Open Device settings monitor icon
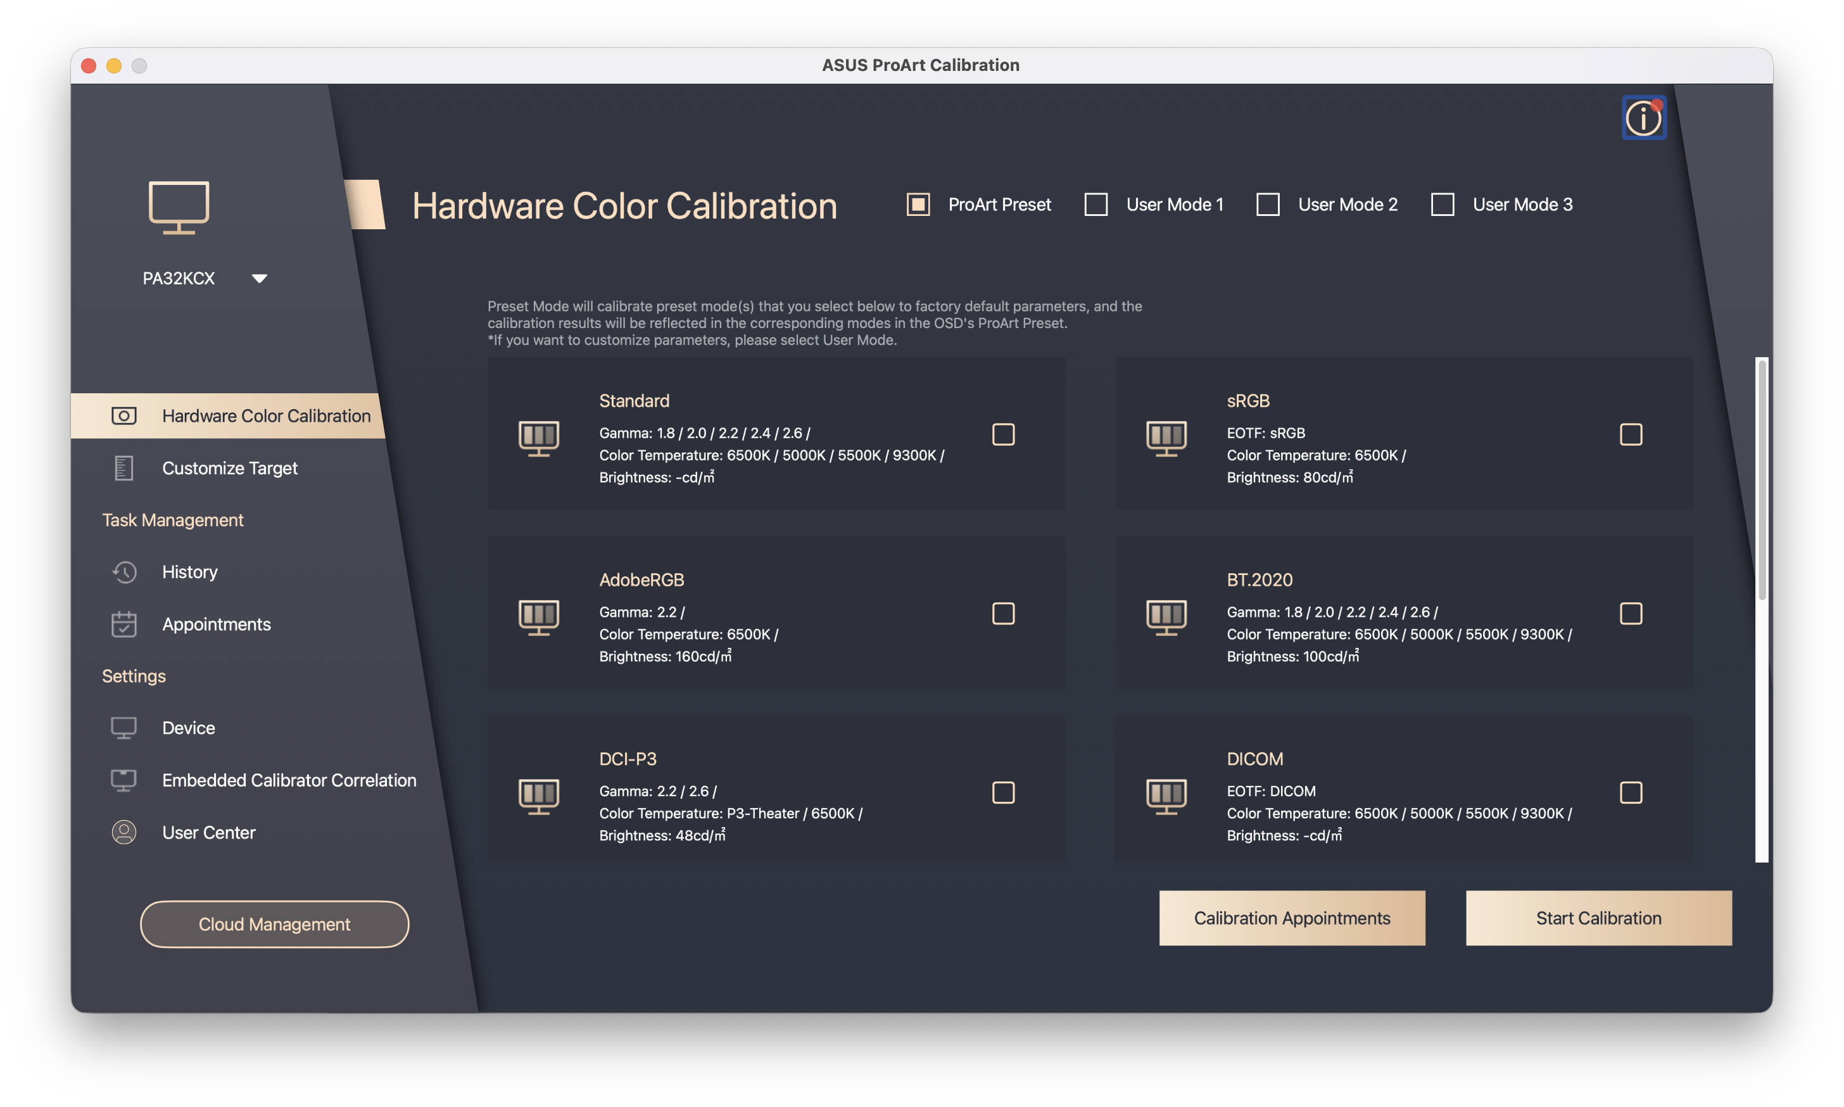The width and height of the screenshot is (1844, 1107). [x=123, y=727]
